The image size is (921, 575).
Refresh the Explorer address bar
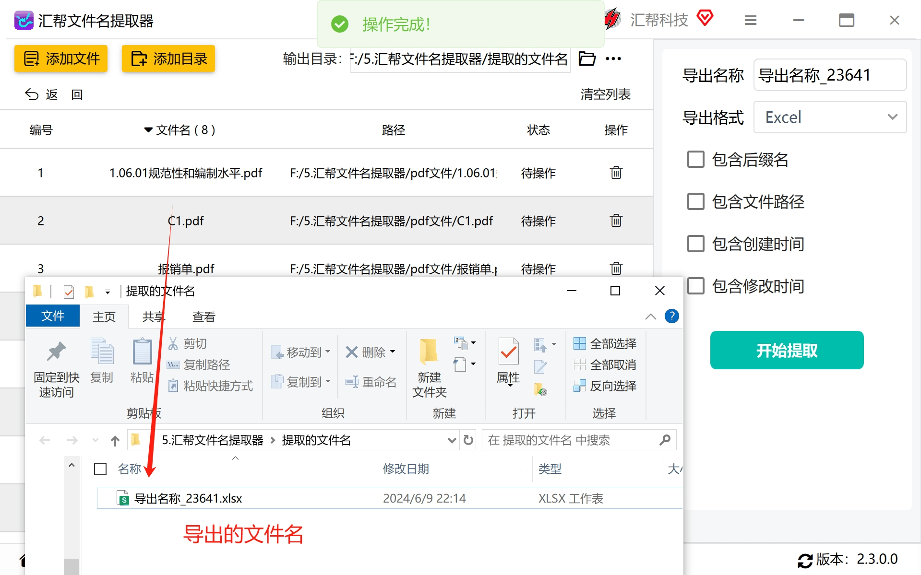point(468,440)
